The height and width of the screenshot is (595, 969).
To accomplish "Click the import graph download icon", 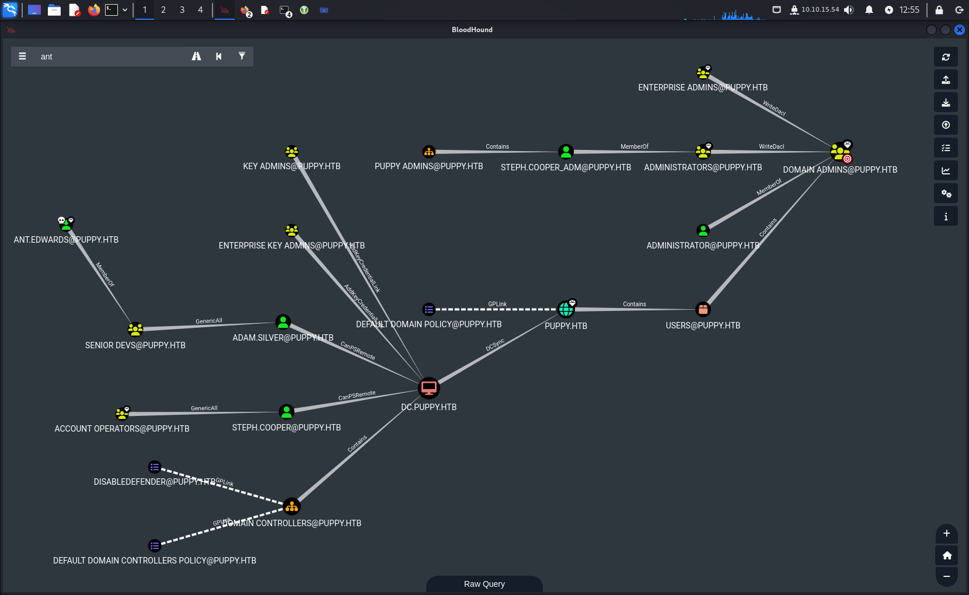I will 946,103.
